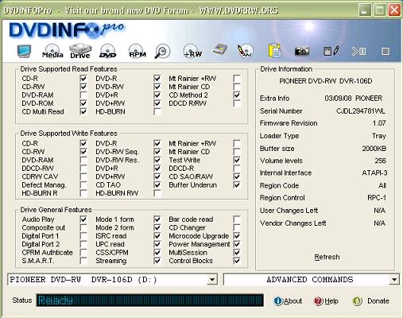Toggle S.M.A.R.T. checkbox
The width and height of the screenshot is (403, 318).
tap(83, 261)
